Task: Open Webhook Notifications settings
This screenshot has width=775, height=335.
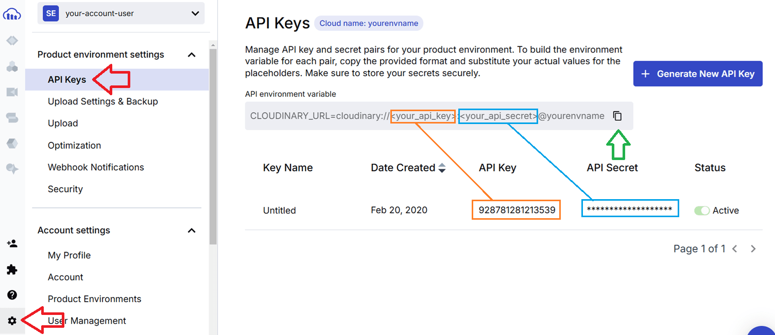Action: tap(96, 167)
